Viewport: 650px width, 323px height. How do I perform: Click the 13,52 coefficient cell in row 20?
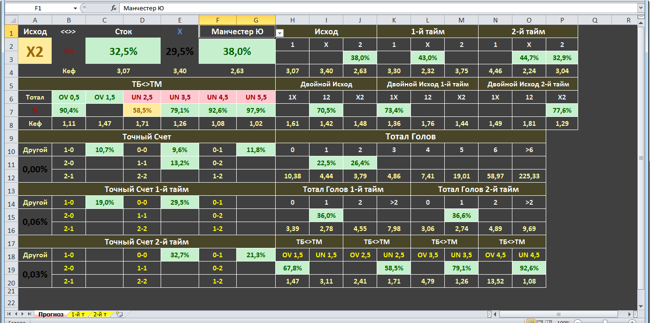(495, 281)
